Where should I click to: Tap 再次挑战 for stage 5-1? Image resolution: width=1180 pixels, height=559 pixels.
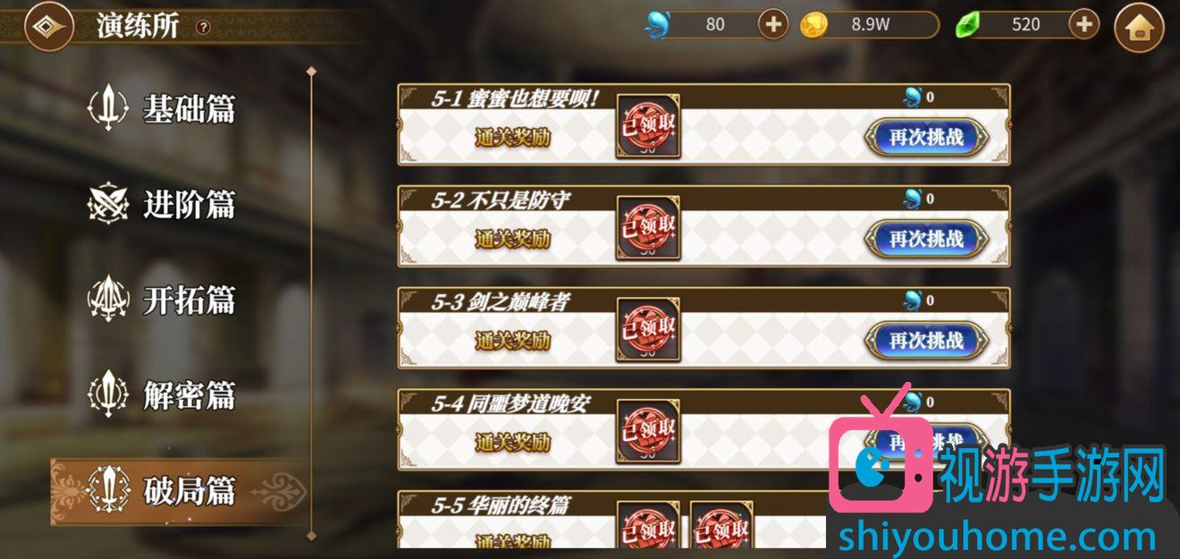pos(927,138)
